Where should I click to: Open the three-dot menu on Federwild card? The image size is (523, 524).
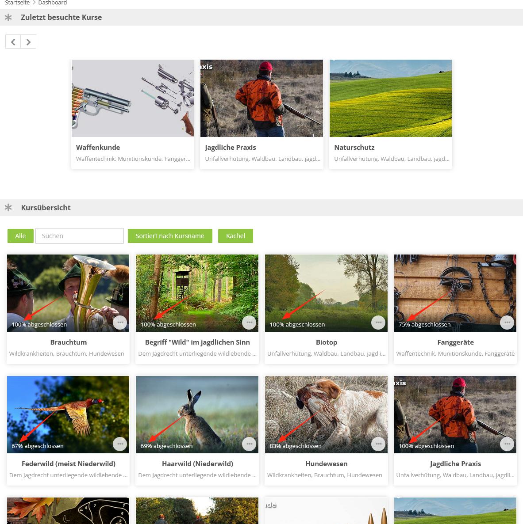120,444
